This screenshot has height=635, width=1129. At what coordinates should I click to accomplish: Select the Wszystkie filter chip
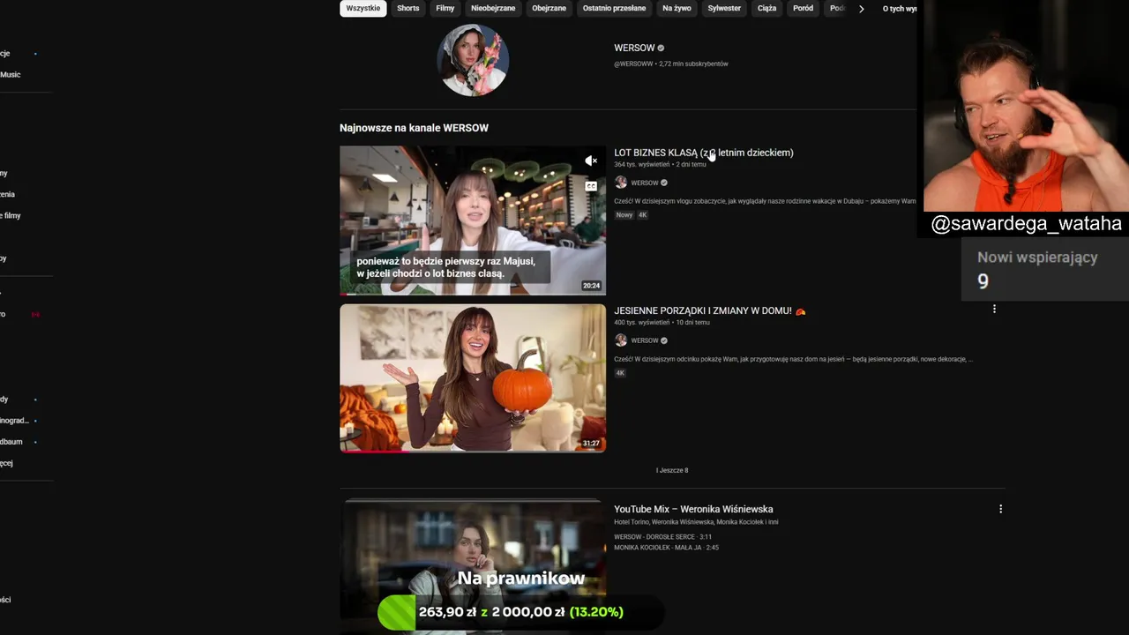[x=363, y=8]
